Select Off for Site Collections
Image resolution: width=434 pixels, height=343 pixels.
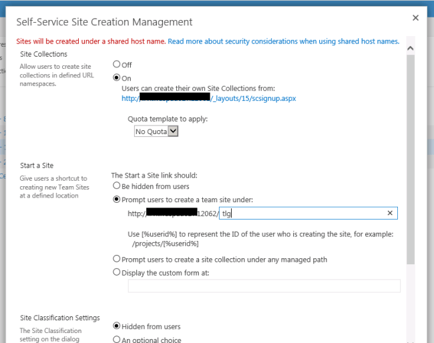click(x=117, y=64)
